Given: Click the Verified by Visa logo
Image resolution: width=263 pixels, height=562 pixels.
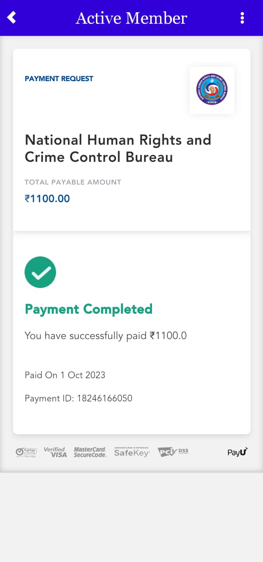Looking at the screenshot, I should click(x=55, y=452).
